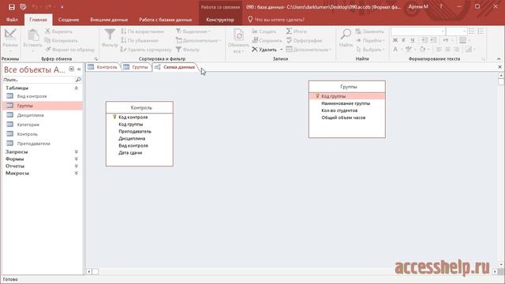Click the numbered list icon
The image size is (505, 284).
tap(481, 32)
